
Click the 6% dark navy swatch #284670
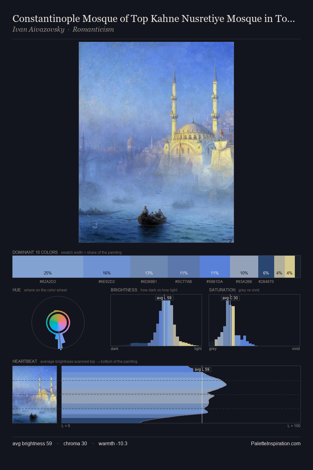[266, 267]
